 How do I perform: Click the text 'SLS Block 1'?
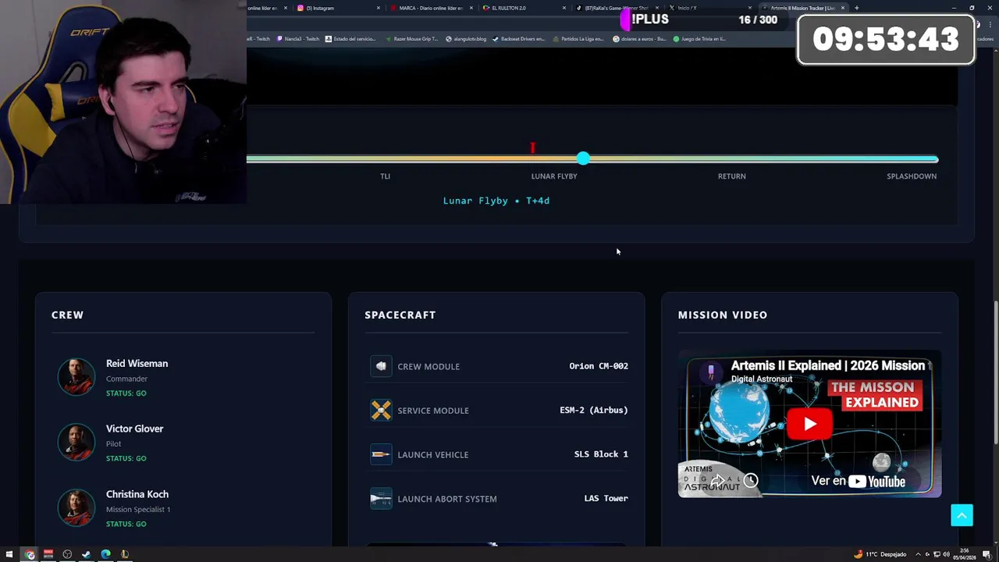pyautogui.click(x=601, y=454)
